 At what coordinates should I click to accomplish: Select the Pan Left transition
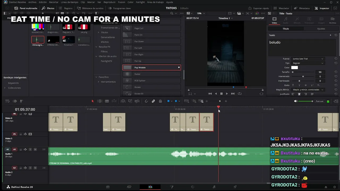[152, 48]
